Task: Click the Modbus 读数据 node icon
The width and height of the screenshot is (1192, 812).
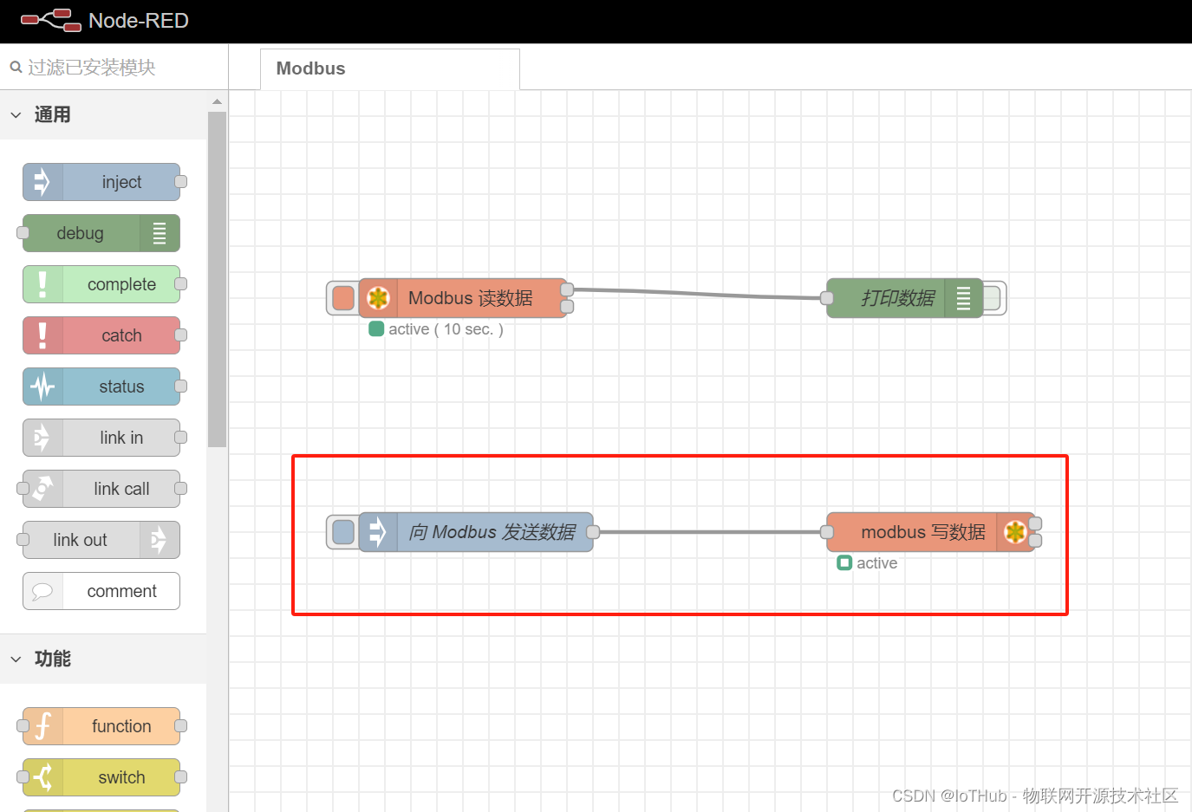Action: point(378,298)
